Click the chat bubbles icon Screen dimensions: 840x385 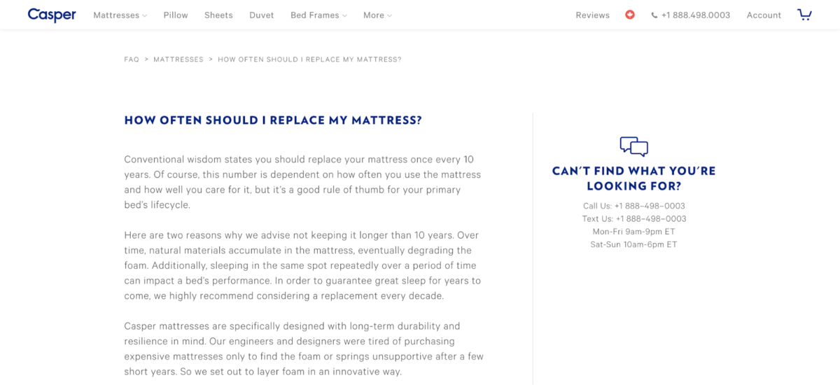[634, 146]
